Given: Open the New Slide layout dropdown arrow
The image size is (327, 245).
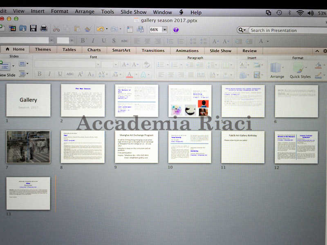Looking at the screenshot, I should coord(13,66).
